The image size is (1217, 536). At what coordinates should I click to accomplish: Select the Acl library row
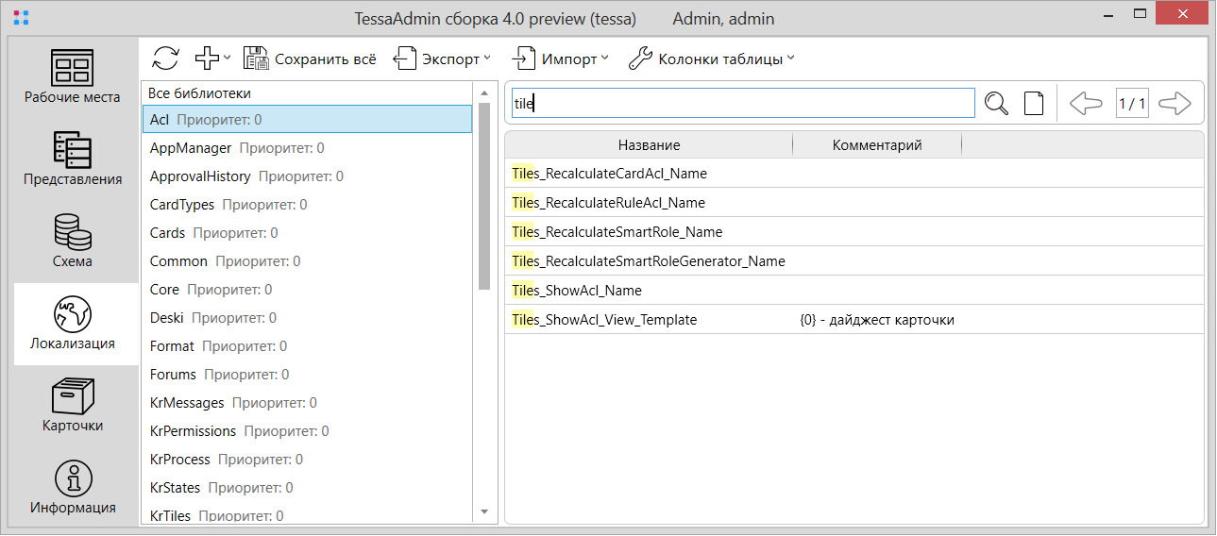[307, 119]
